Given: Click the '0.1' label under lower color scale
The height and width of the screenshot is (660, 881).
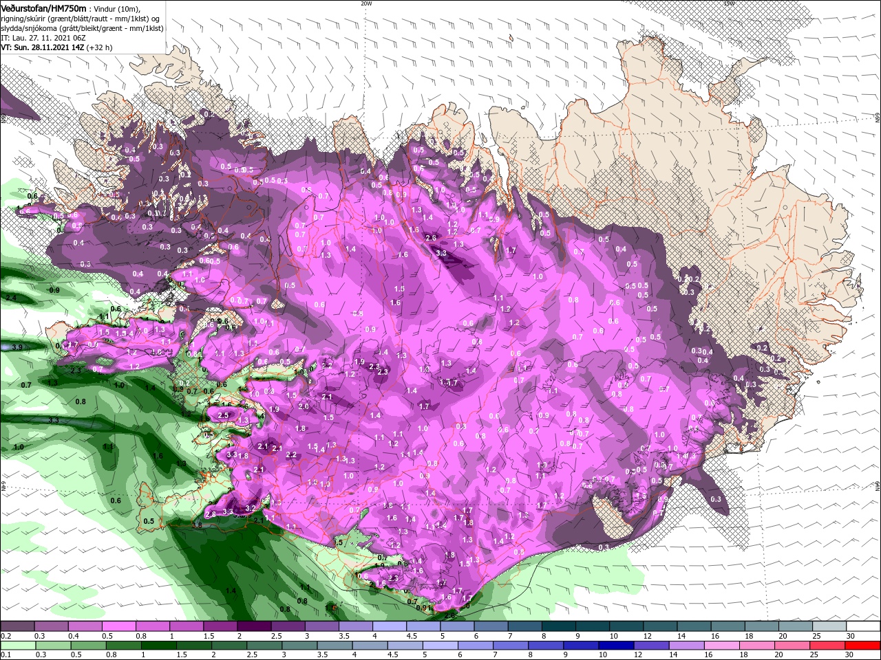Looking at the screenshot, I should click(x=6, y=654).
